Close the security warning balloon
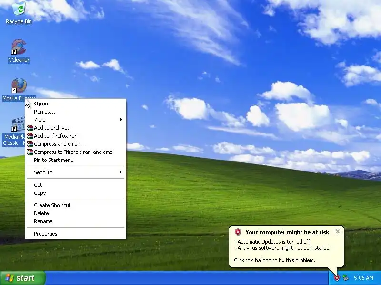The image size is (381, 285). point(338,231)
